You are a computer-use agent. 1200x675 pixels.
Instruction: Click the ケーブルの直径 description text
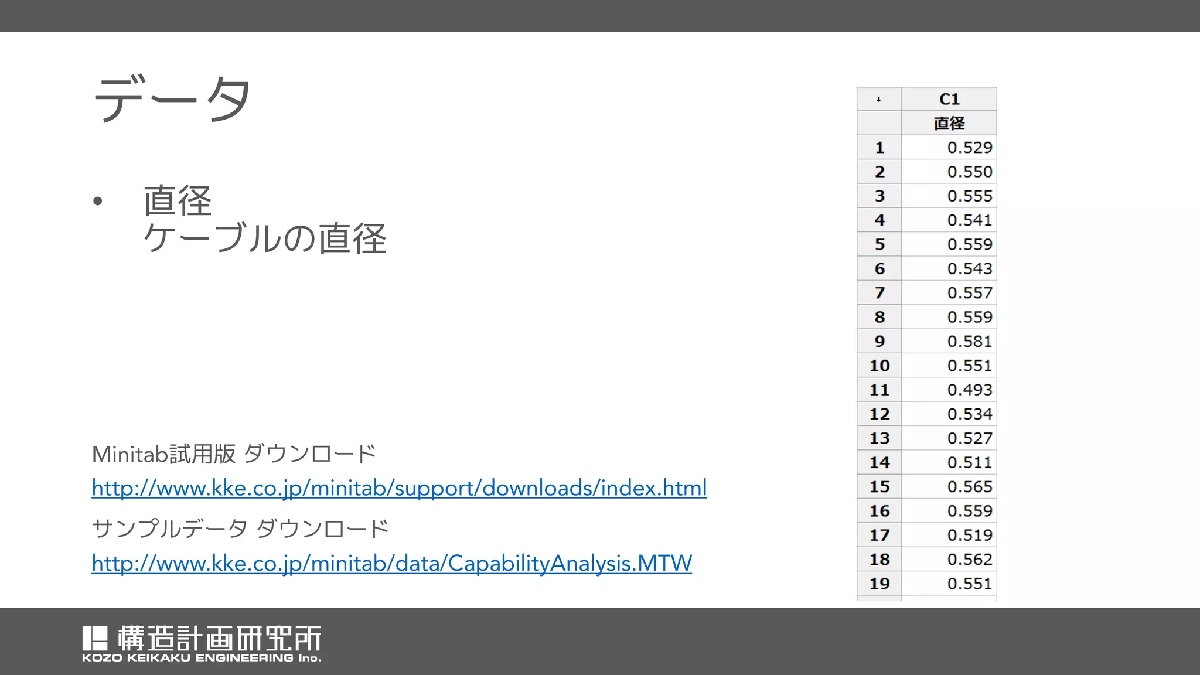tap(265, 238)
